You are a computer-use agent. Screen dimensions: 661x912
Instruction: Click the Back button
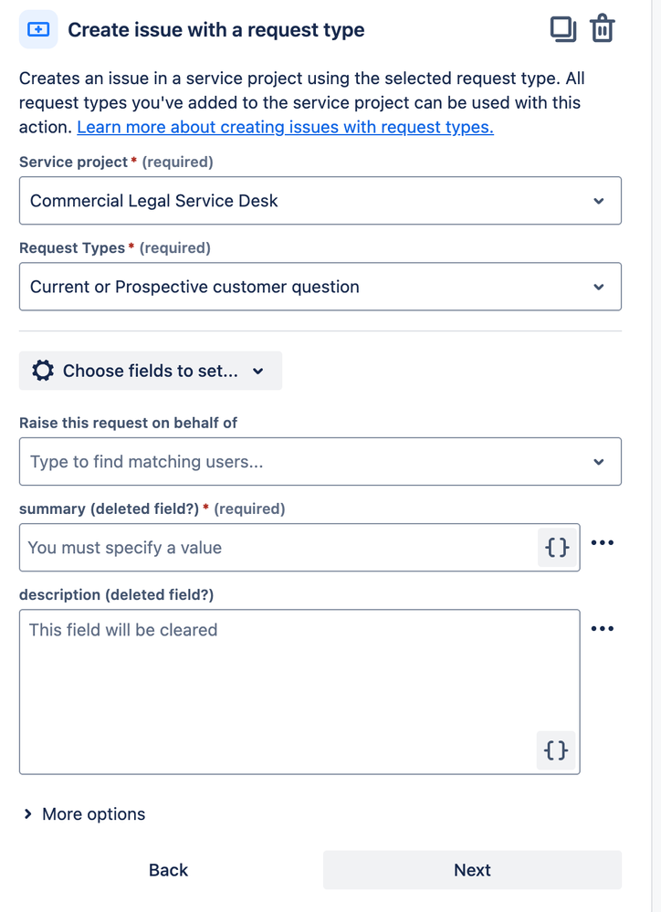coord(168,870)
